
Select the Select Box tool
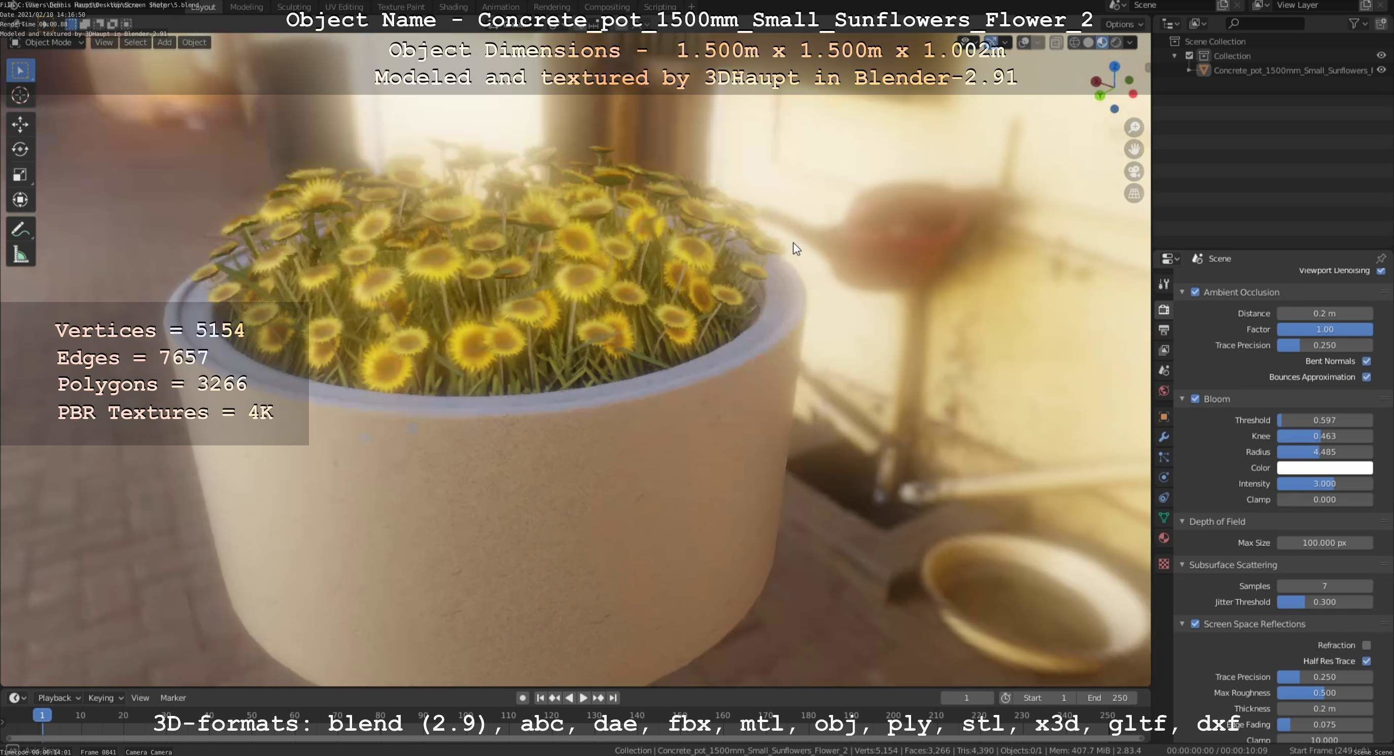tap(21, 70)
